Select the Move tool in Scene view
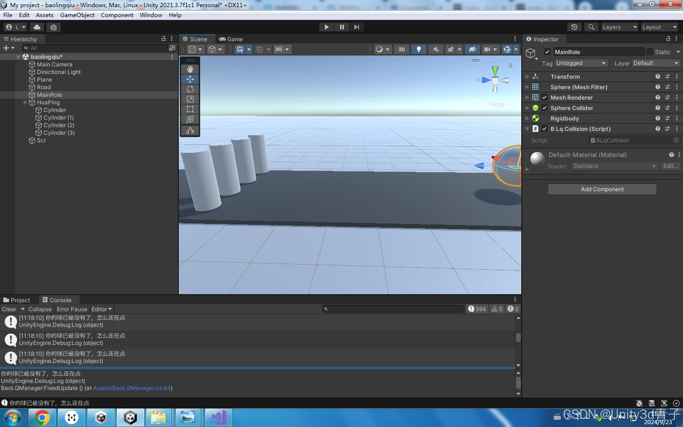683x427 pixels. [190, 79]
